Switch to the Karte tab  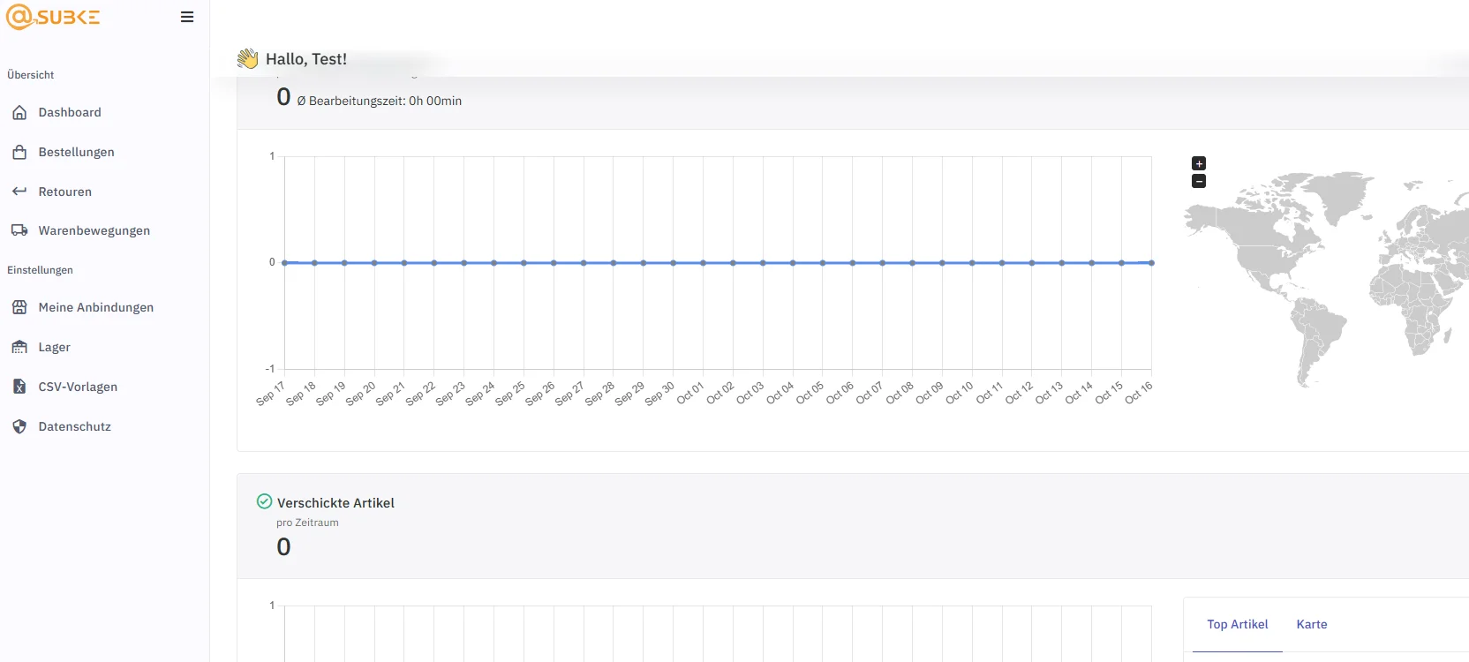coord(1311,624)
